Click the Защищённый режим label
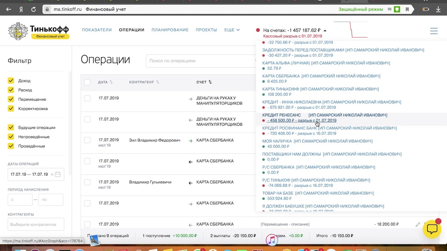 [361, 9]
